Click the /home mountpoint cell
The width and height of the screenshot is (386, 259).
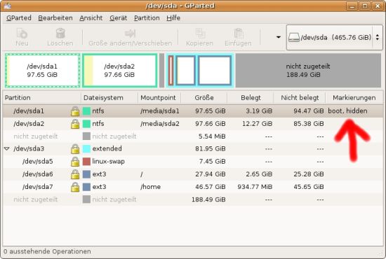150,187
